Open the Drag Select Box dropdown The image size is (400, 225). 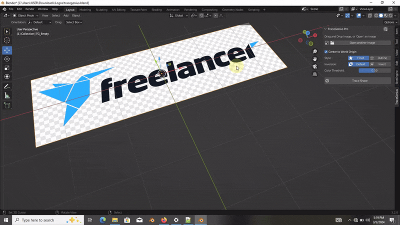click(x=73, y=22)
